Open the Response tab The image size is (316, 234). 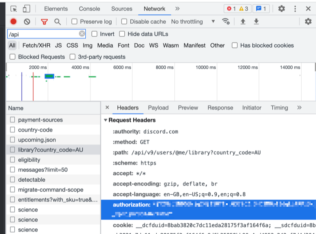point(220,108)
